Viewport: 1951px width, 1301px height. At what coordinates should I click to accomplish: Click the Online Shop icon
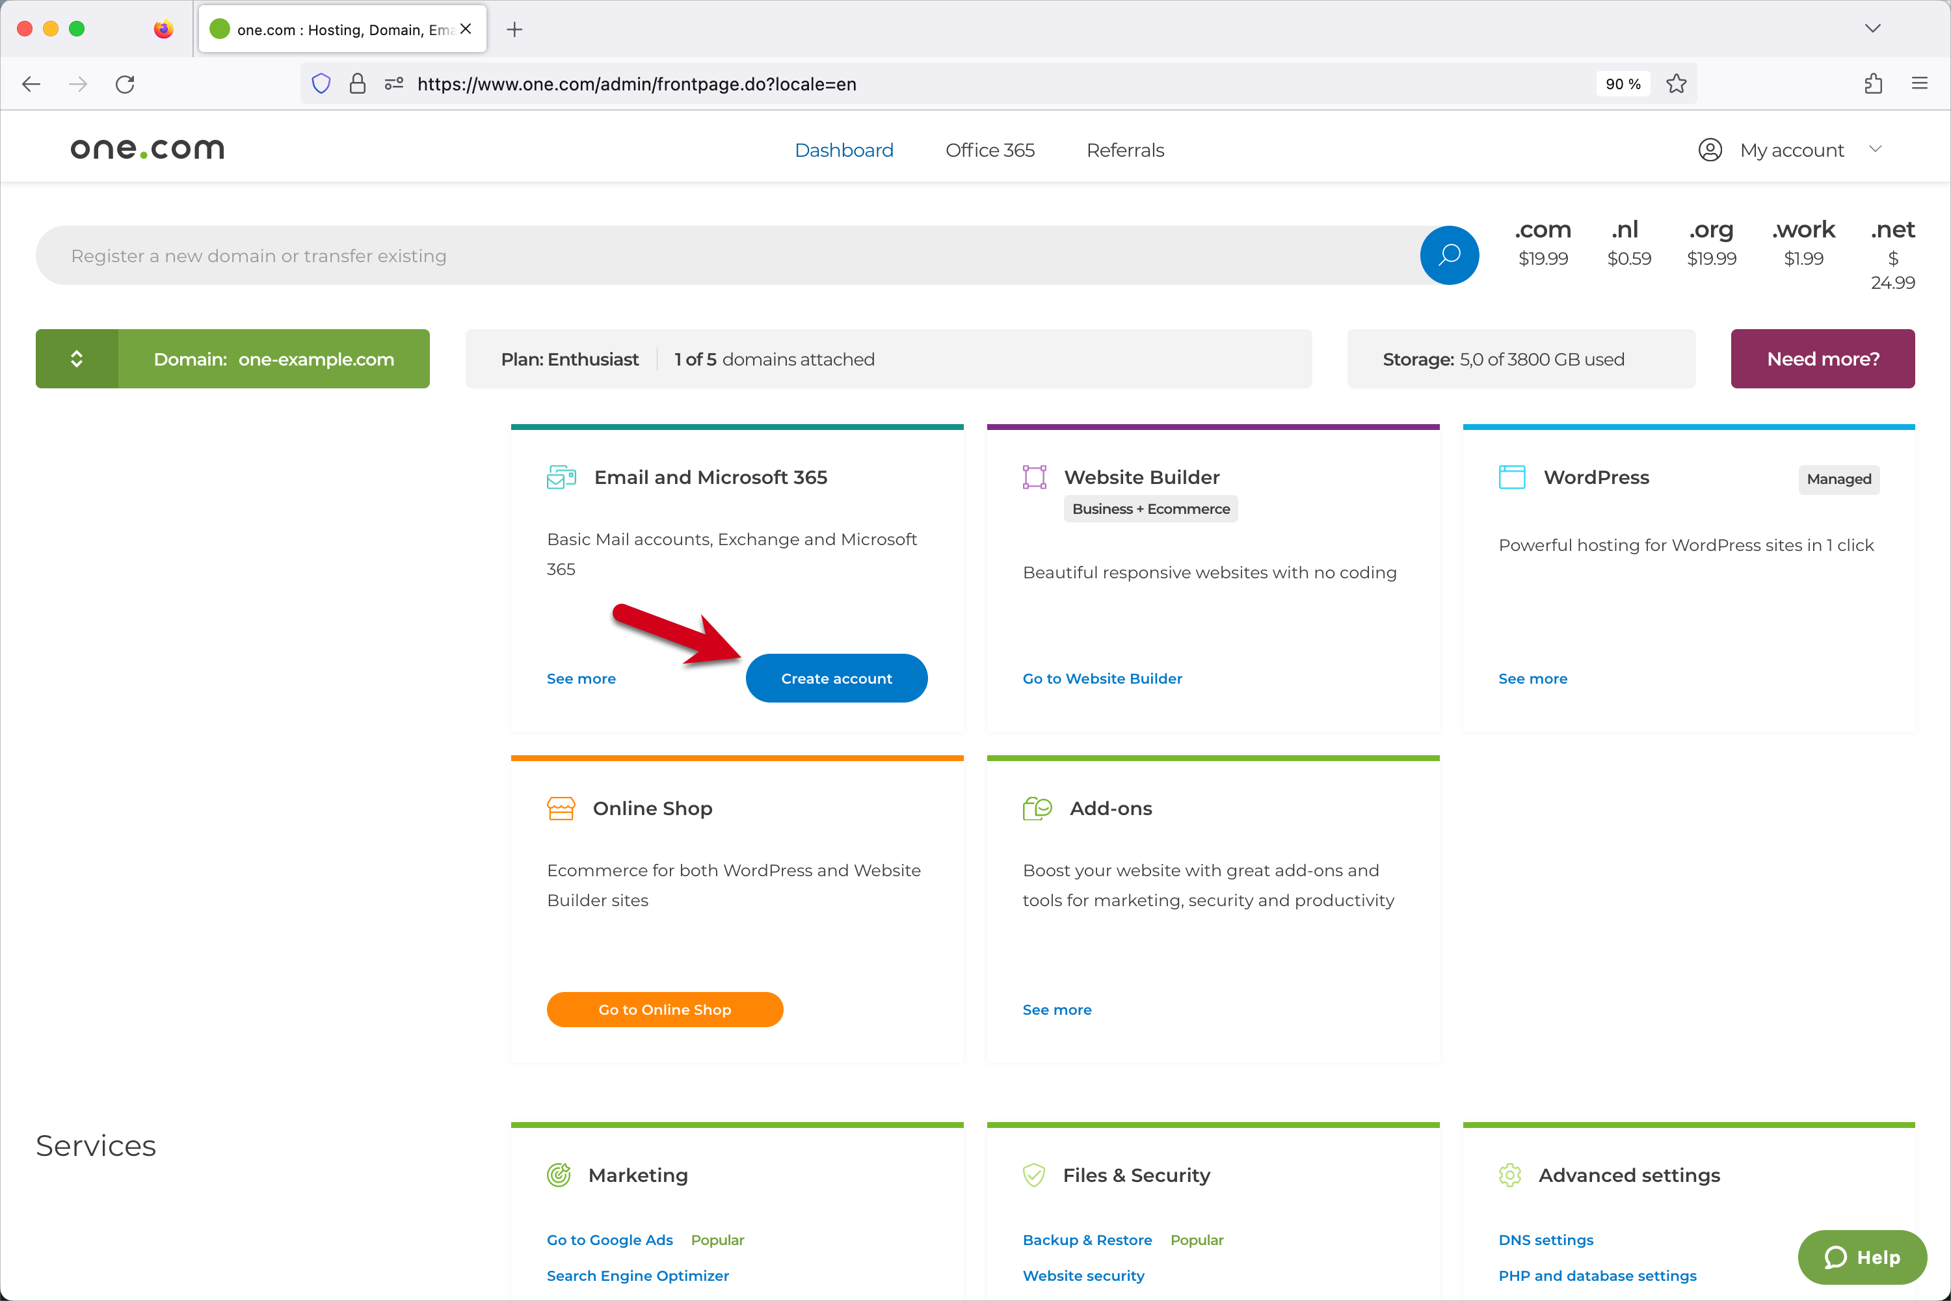click(561, 809)
